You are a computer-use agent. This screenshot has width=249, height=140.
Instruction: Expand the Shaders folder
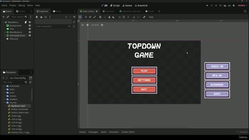click(5, 100)
